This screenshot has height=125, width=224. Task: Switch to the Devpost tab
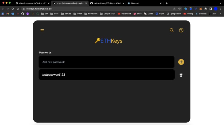pyautogui.click(x=144, y=3)
